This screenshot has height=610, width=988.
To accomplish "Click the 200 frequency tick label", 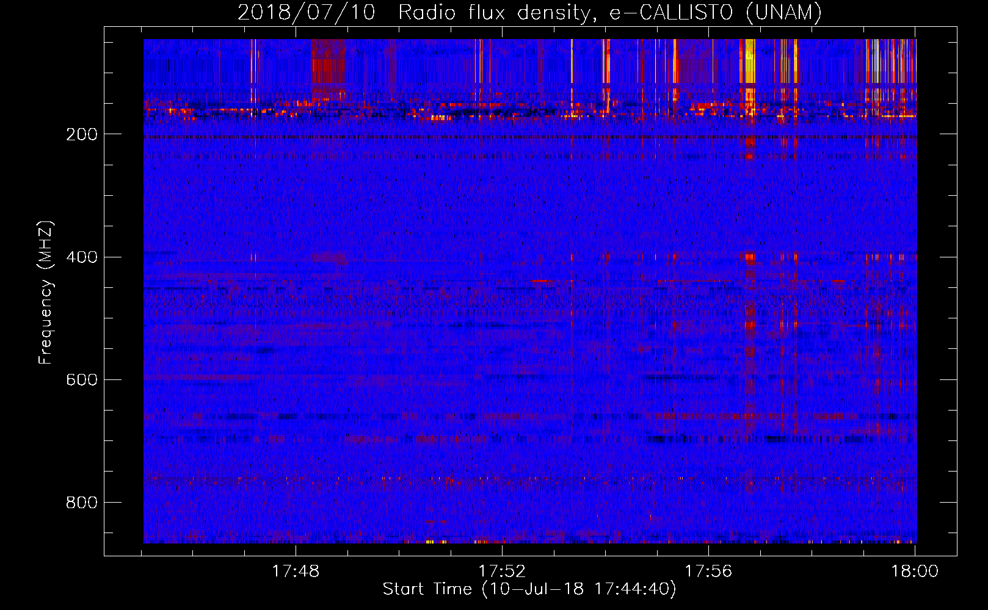I will tap(81, 134).
